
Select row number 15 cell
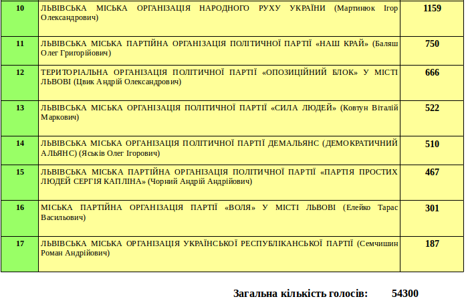tap(20, 183)
